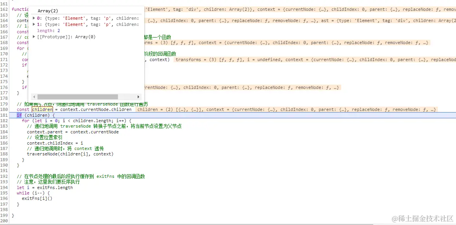Set a breakpoint on line number 178

4,99
